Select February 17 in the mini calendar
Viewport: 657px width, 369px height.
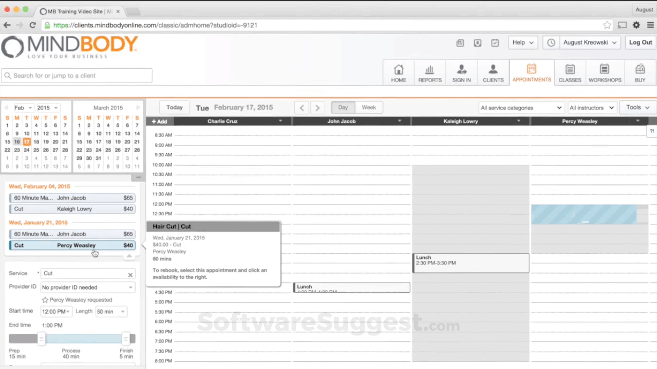[x=26, y=142]
